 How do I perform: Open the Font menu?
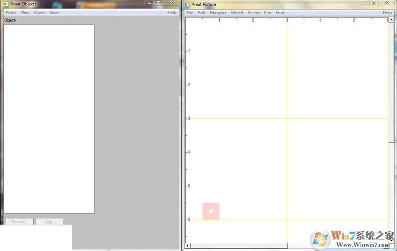(x=280, y=13)
